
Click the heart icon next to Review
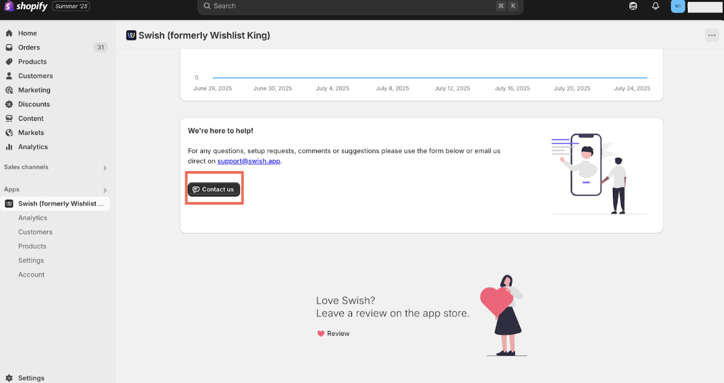click(320, 333)
